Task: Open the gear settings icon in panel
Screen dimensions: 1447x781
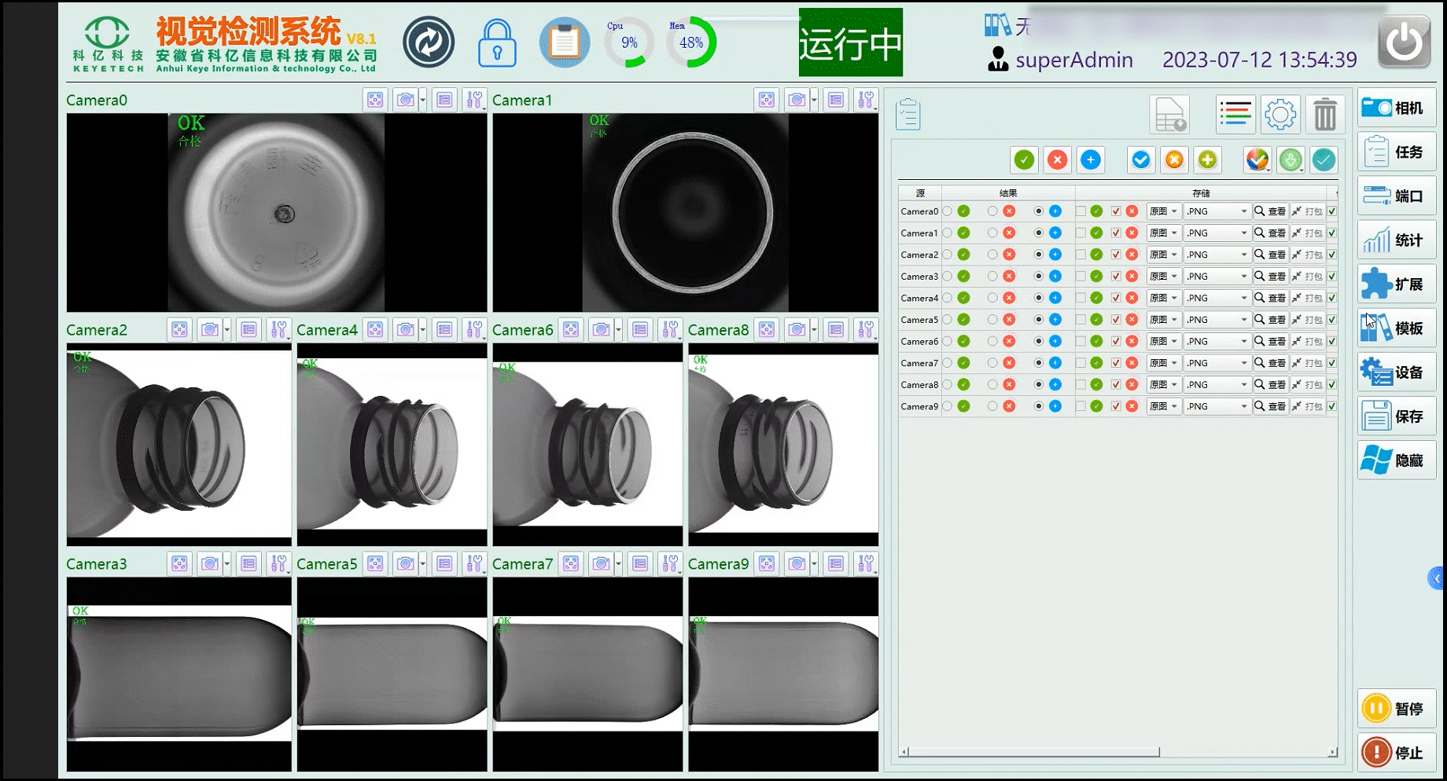Action: coord(1280,115)
